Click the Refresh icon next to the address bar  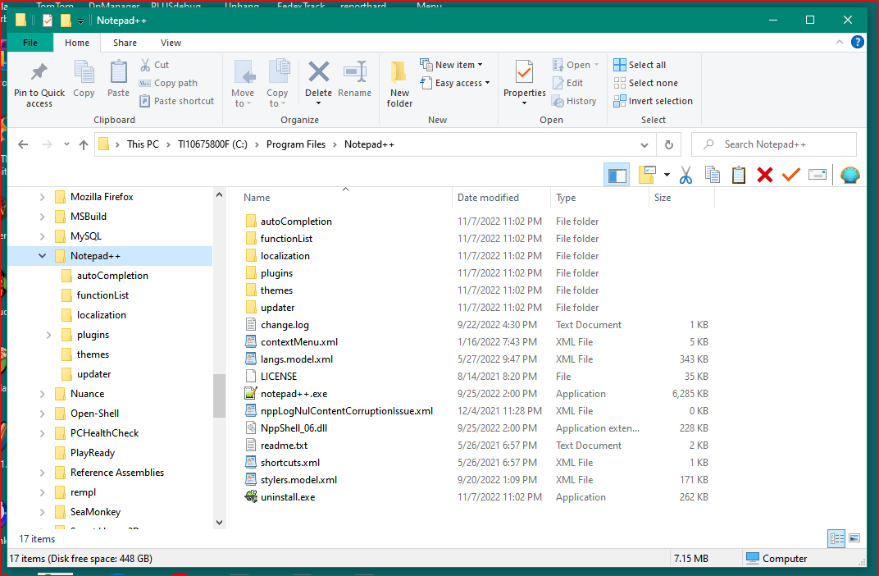[x=668, y=144]
